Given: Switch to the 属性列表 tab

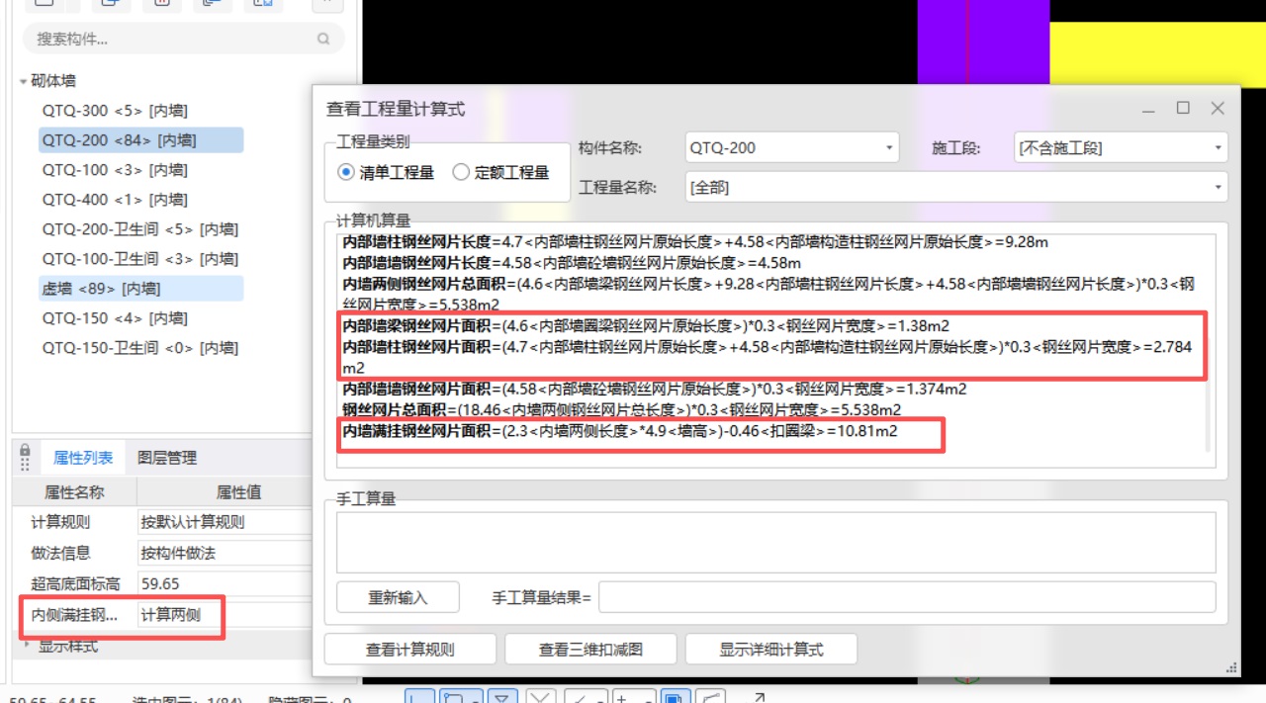Looking at the screenshot, I should [83, 458].
